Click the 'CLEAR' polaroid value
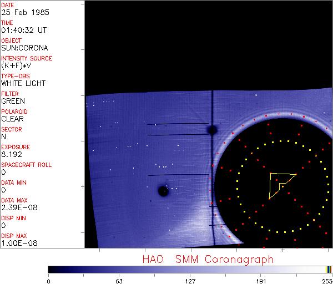This screenshot has width=333, height=284. (12, 119)
